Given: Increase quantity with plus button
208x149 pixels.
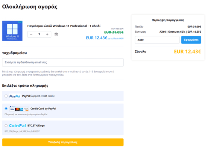Looking at the screenshot, I should coord(47,35).
